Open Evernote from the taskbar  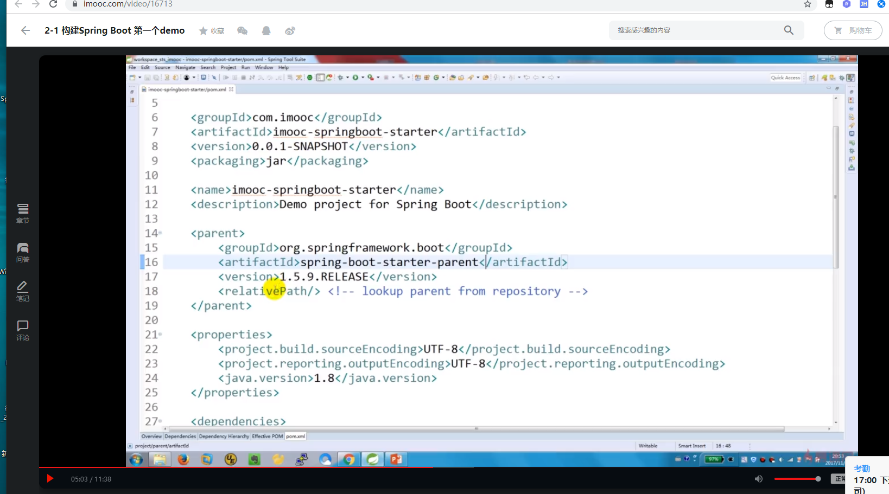[254, 459]
